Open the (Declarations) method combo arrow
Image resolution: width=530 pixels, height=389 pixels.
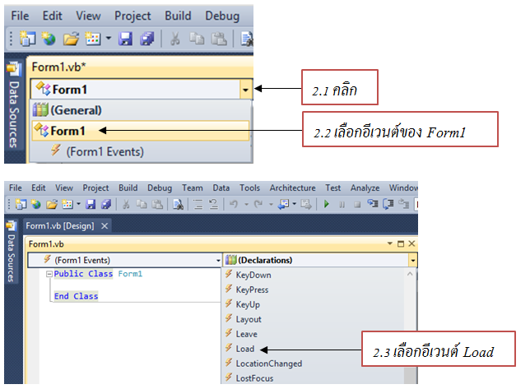412,261
